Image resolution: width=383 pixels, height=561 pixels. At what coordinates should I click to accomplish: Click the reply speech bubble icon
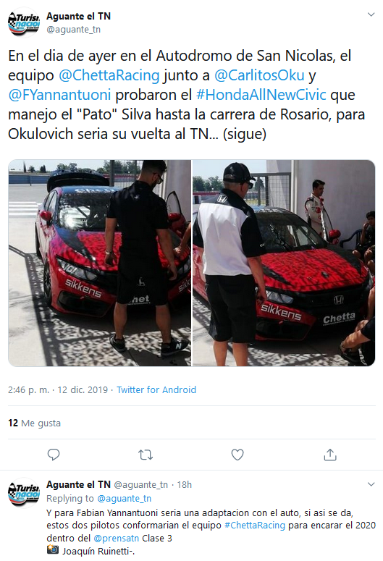pyautogui.click(x=54, y=455)
